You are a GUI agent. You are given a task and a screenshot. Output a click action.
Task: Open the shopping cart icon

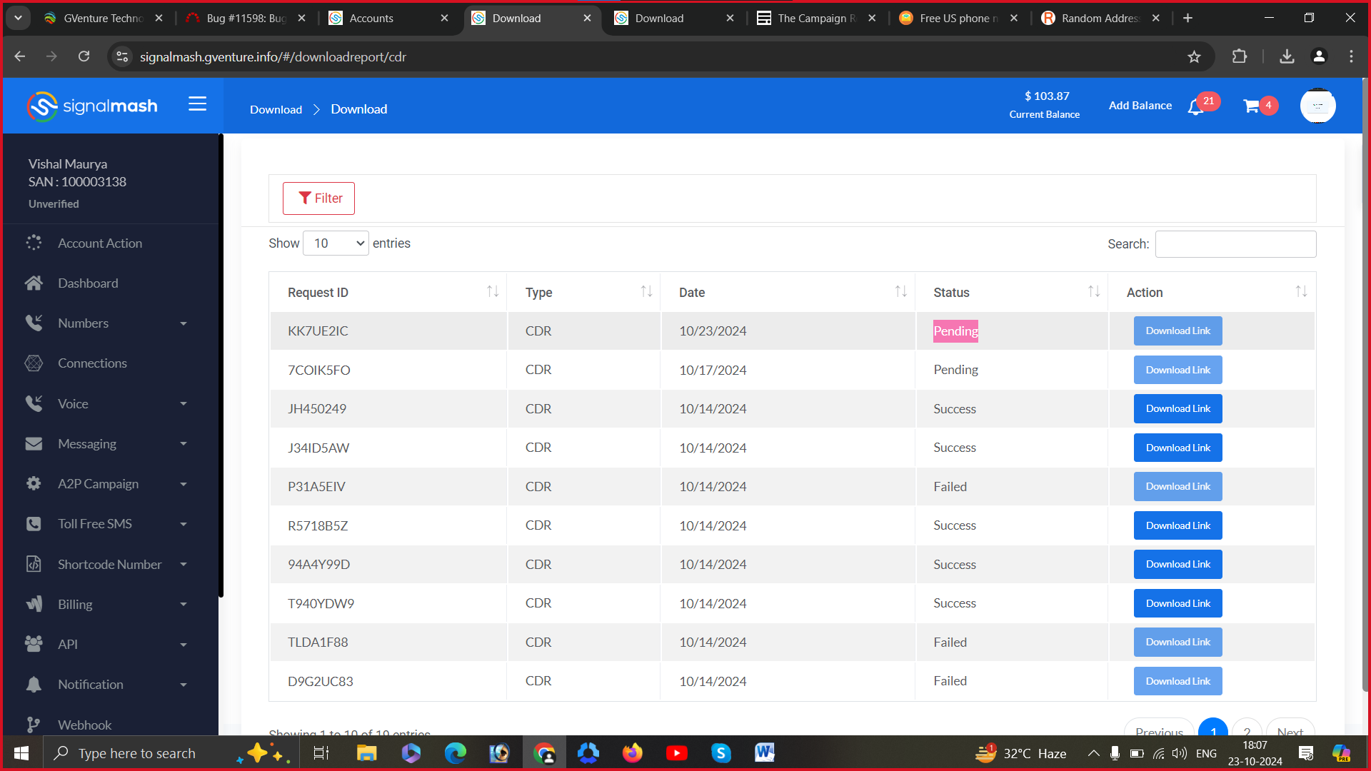click(x=1251, y=106)
